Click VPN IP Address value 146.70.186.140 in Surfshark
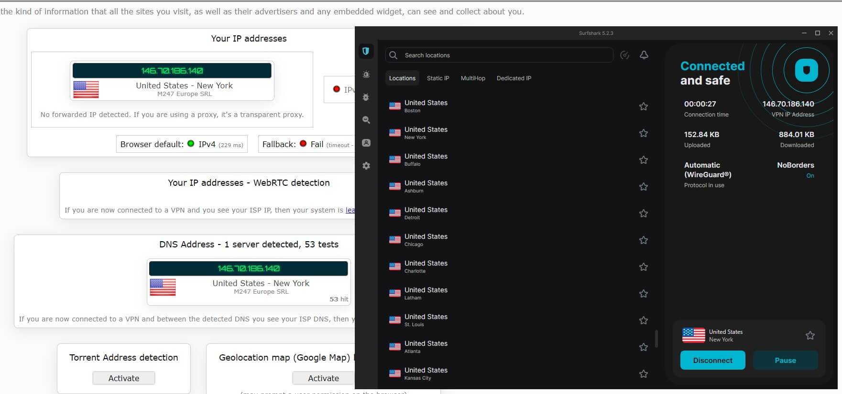 [x=788, y=104]
